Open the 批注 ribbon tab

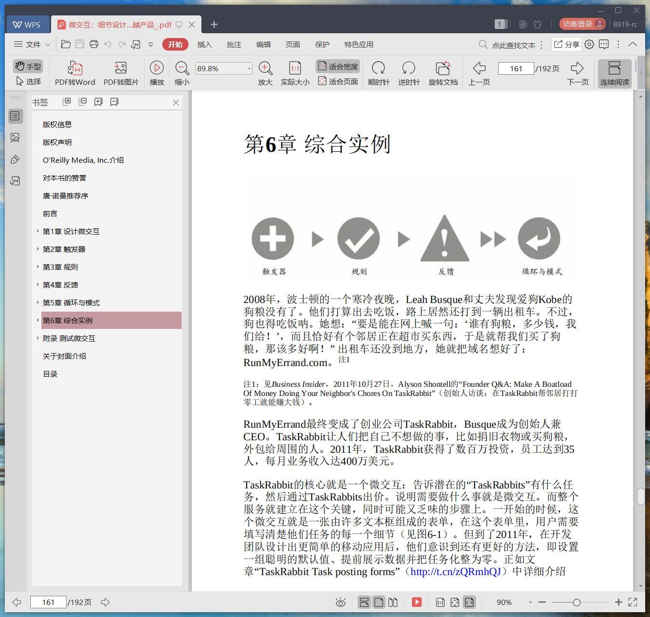coord(234,44)
